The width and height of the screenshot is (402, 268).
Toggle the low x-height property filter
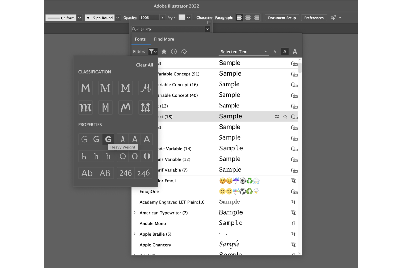[84, 156]
